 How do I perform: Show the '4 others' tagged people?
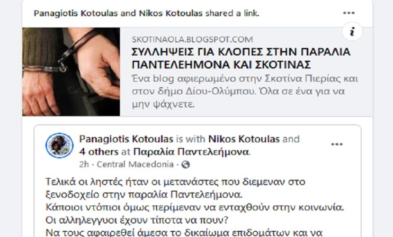tap(99, 152)
